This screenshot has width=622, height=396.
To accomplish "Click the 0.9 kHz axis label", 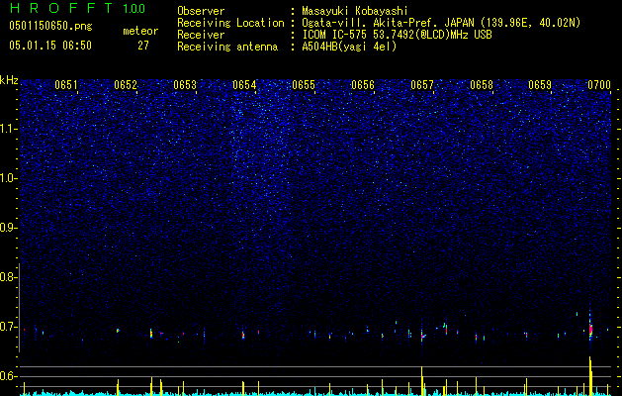I will tap(9, 228).
